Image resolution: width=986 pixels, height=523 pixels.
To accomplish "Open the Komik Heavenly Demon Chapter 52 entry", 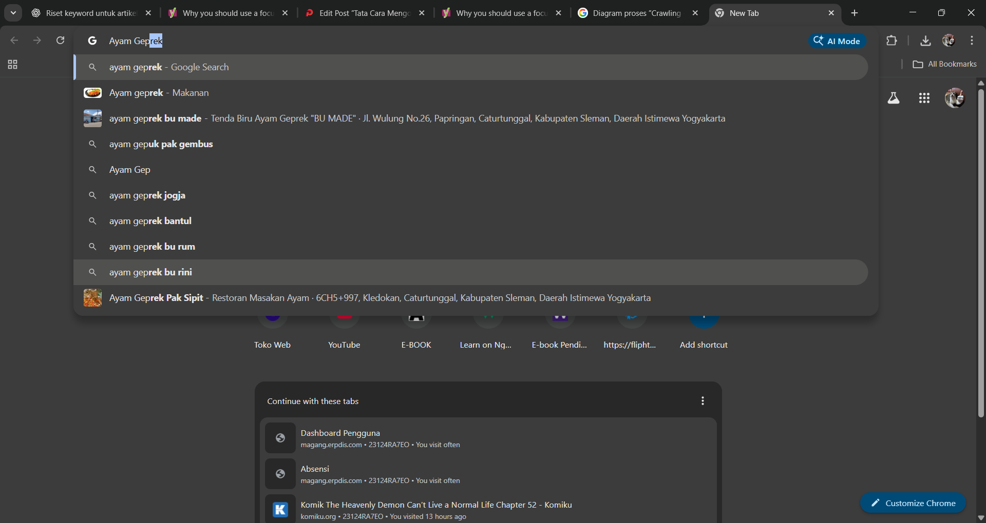I will pos(488,509).
